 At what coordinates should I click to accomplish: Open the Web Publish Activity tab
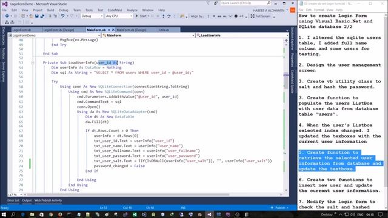tap(48, 200)
